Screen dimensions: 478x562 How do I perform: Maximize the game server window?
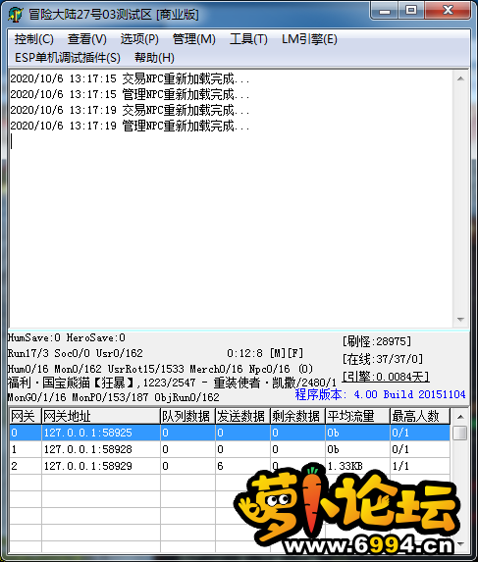(x=411, y=11)
